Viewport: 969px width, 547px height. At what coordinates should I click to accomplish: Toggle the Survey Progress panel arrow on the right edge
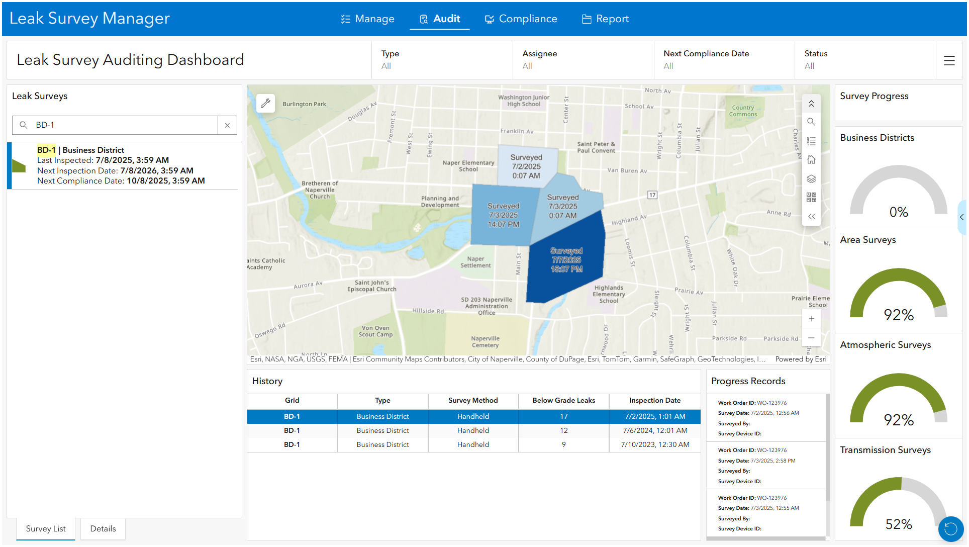point(962,217)
